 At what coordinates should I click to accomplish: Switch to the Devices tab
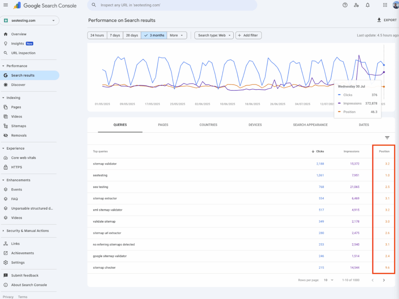coord(255,125)
